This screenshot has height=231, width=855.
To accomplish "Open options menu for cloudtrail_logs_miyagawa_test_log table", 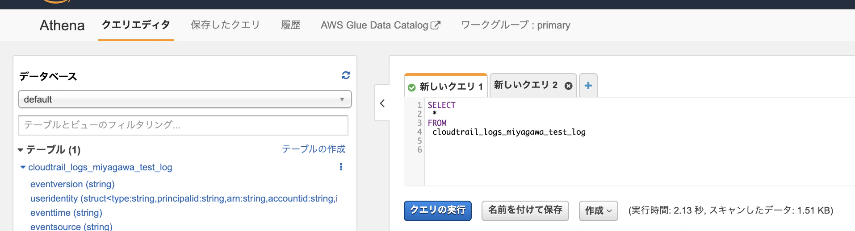I will click(x=341, y=167).
